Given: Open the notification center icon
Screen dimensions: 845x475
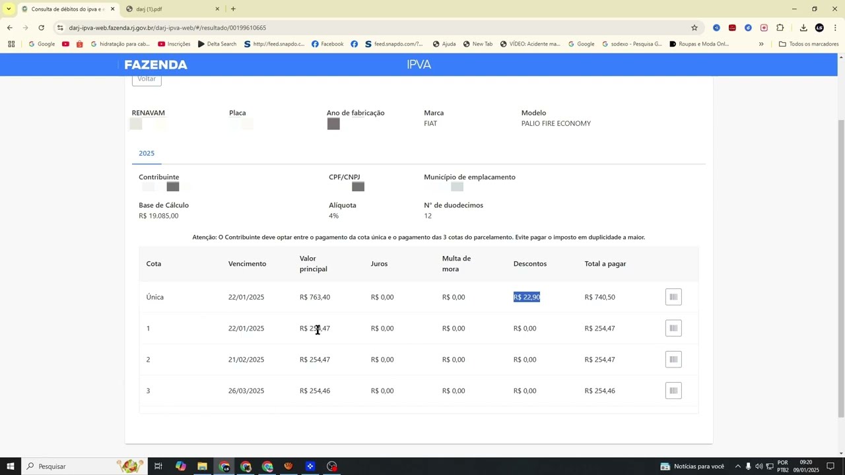Looking at the screenshot, I should click(830, 466).
